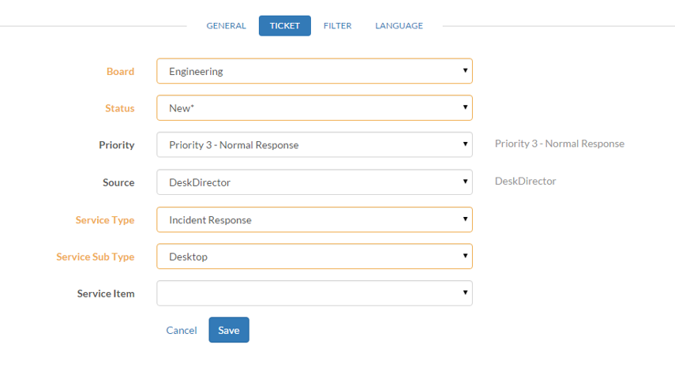Go to the LANGUAGE tab
This screenshot has height=367, width=675.
pyautogui.click(x=399, y=26)
